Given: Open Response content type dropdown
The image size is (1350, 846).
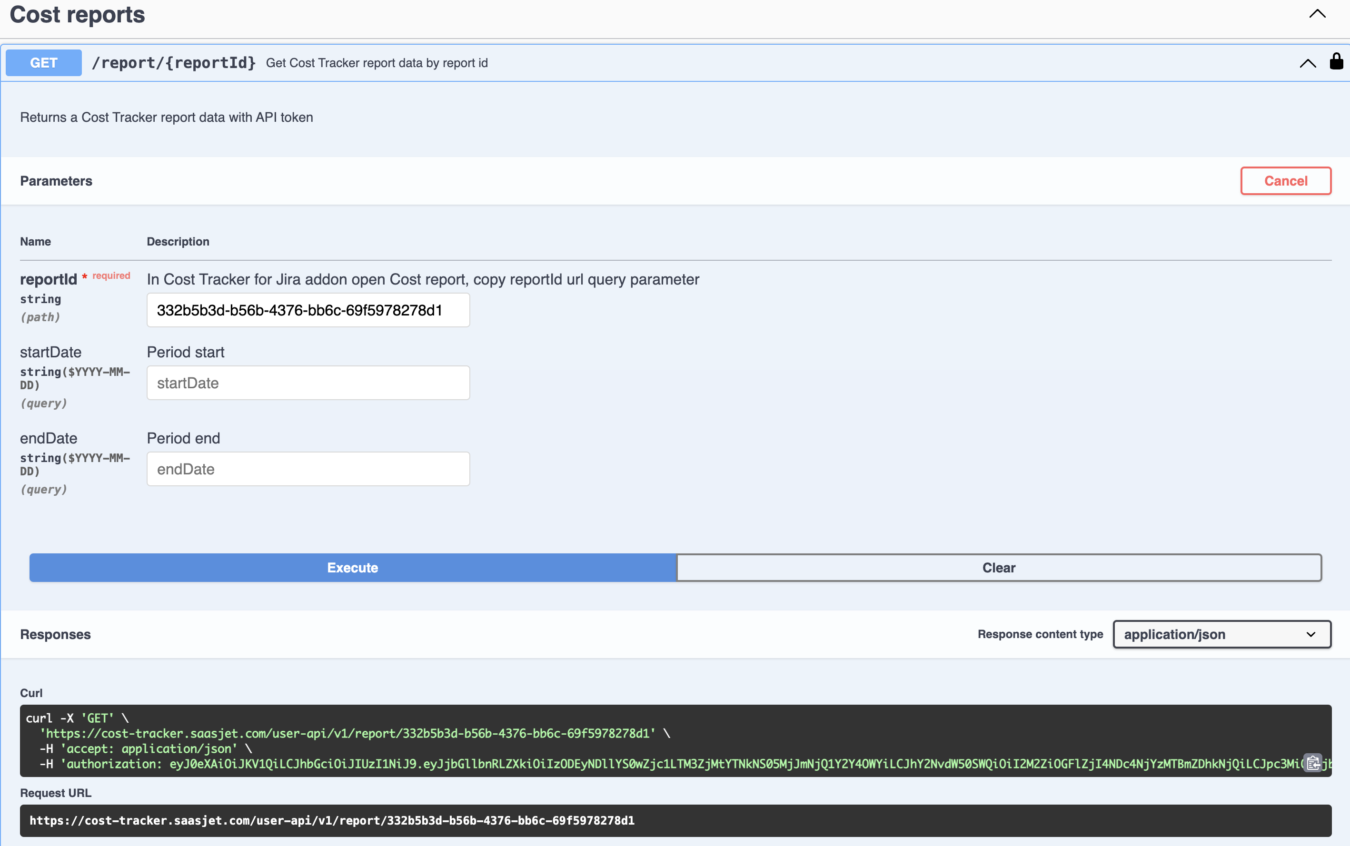Looking at the screenshot, I should [x=1221, y=634].
